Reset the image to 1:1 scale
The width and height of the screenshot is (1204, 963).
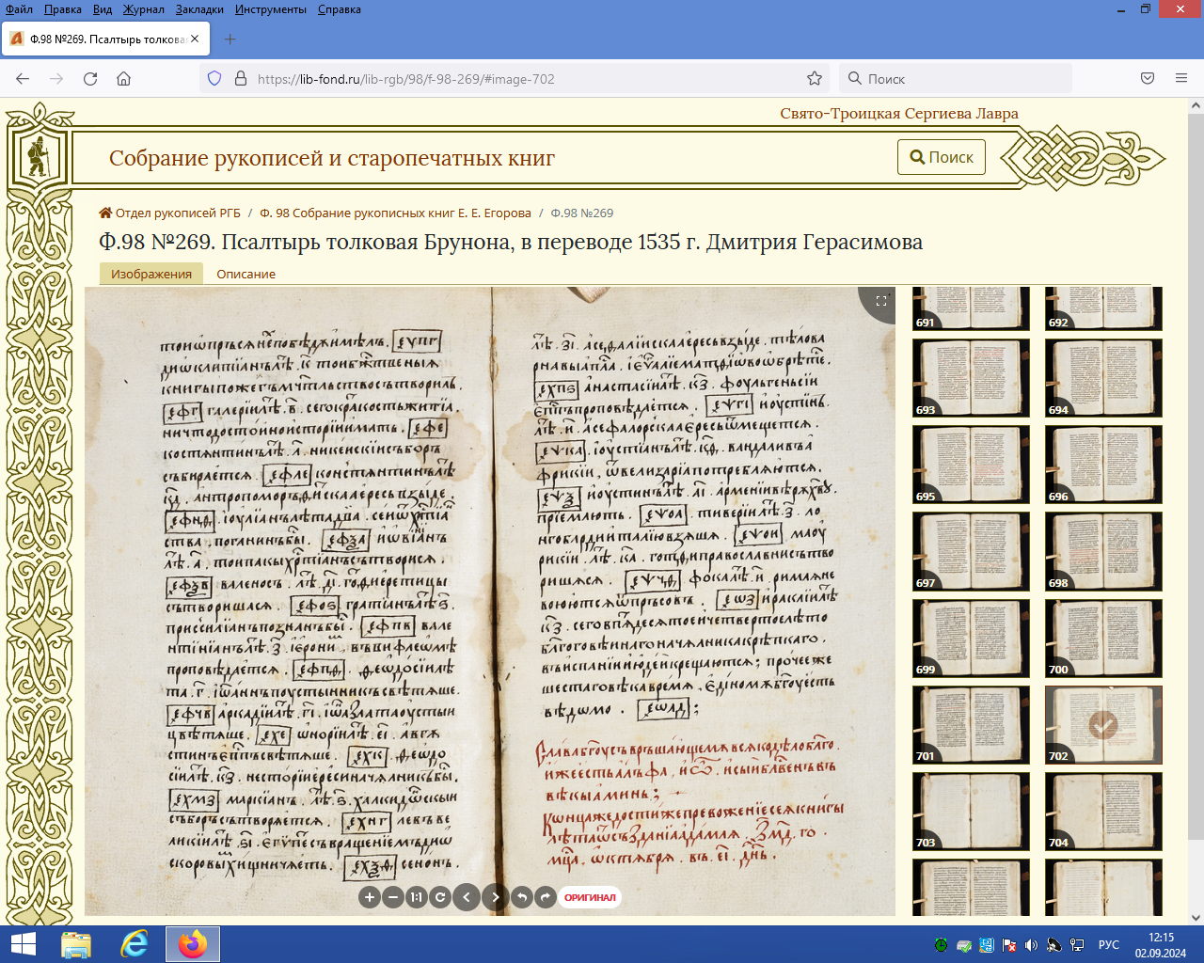417,897
